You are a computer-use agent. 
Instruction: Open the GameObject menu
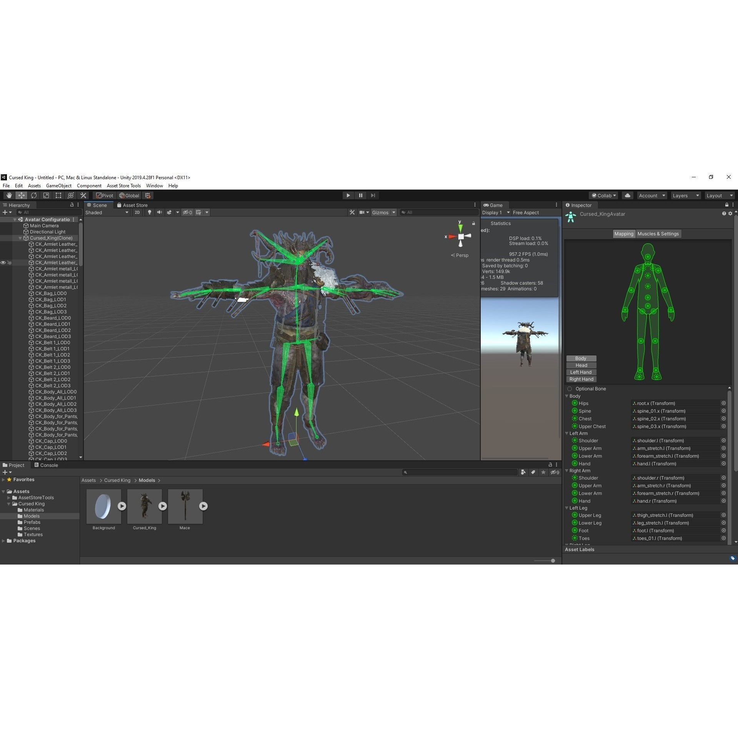click(x=58, y=186)
